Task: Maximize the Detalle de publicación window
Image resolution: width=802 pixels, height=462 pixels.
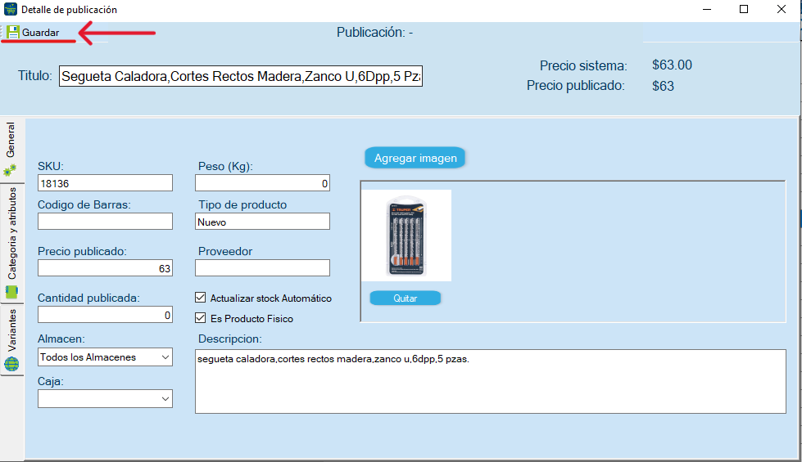Action: [744, 9]
